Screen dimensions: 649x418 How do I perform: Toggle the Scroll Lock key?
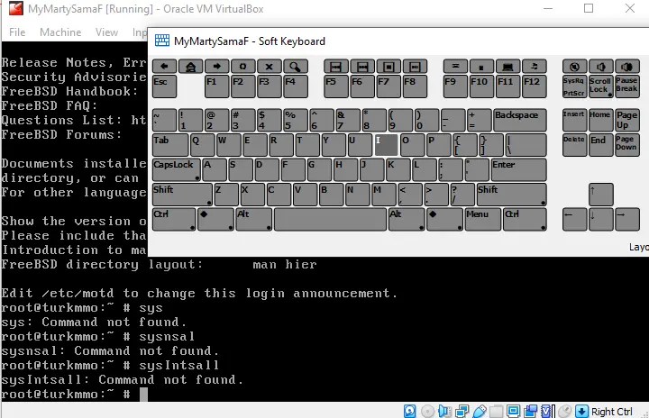601,86
